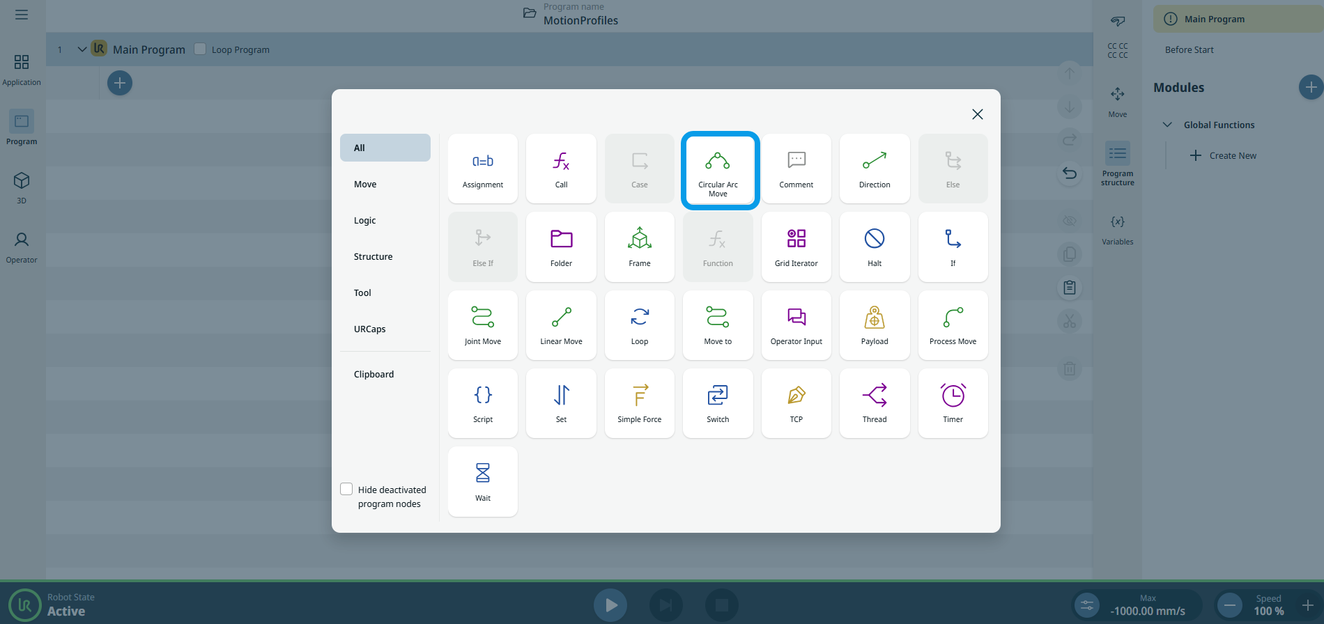Collapse the Main Program tree row
Viewport: 1324px width, 624px height.
pos(82,49)
